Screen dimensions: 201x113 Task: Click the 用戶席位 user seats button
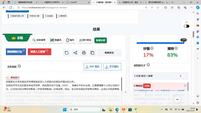(x=85, y=40)
